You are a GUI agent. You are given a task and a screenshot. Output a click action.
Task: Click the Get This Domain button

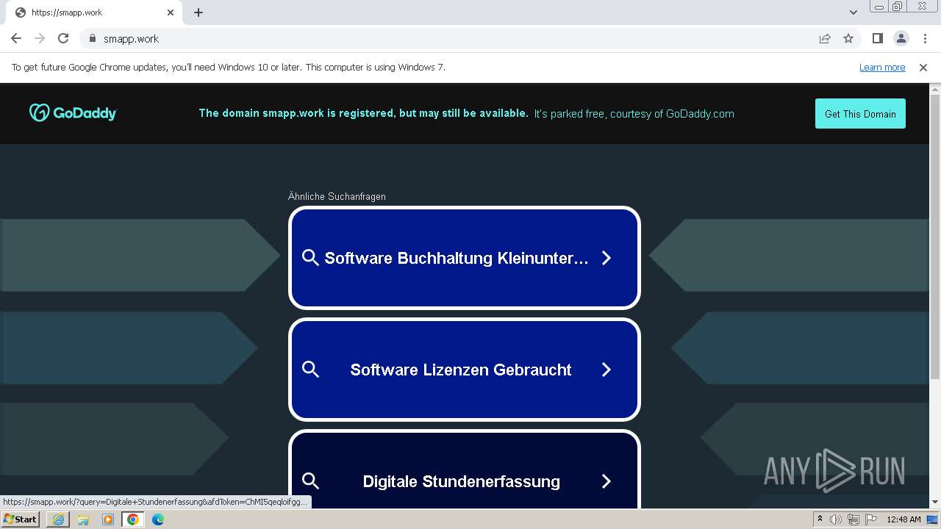(x=860, y=114)
